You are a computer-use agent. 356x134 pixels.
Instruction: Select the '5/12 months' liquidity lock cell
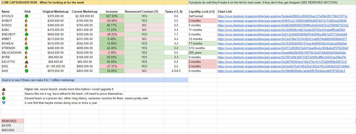(202, 48)
